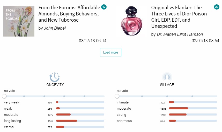Open the Poison Girl bottle image
This screenshot has width=222, height=132.
131,21
